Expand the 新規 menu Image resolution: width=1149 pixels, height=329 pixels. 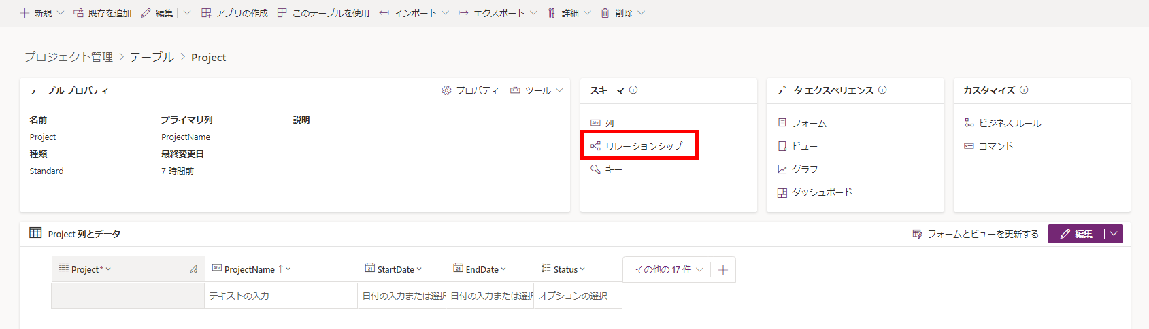pos(41,13)
